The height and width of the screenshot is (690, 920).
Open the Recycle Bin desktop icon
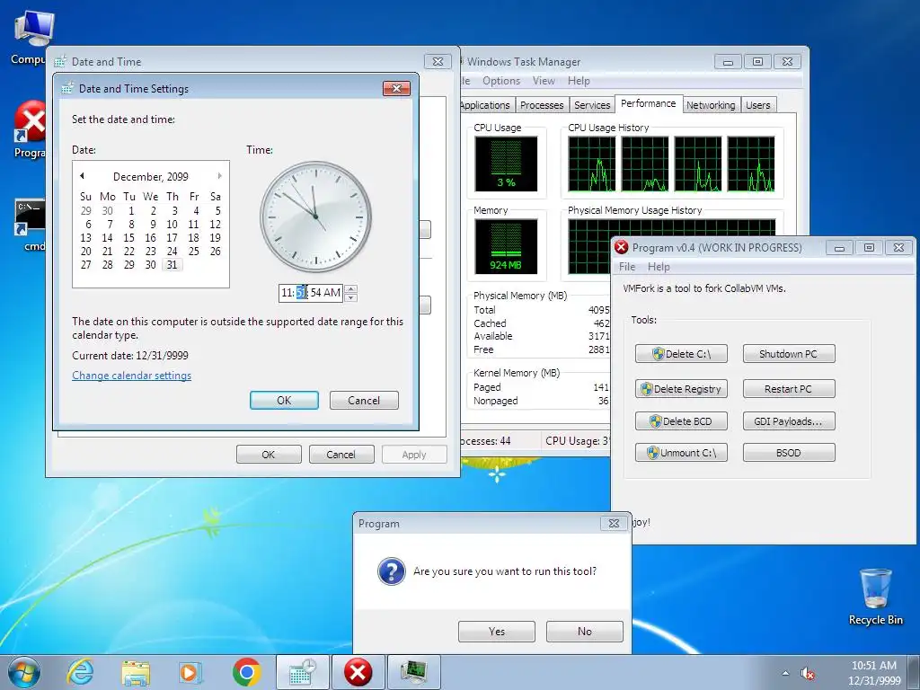pos(875,596)
